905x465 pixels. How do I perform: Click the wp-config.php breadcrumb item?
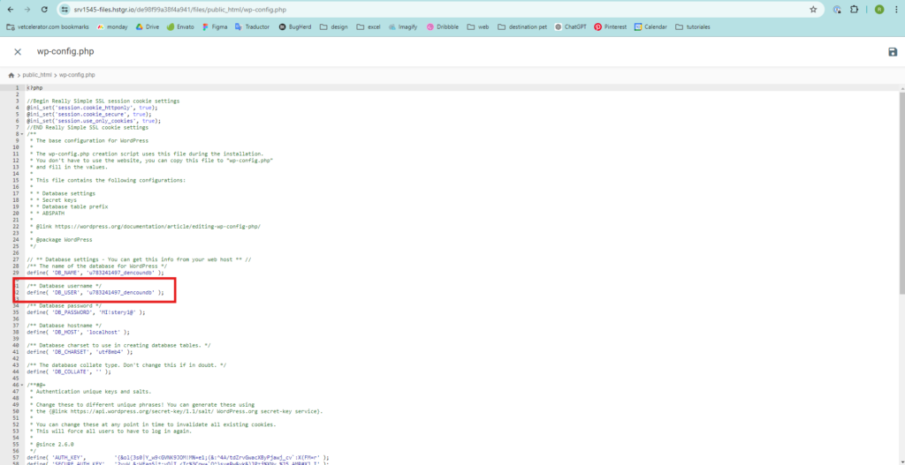(77, 75)
